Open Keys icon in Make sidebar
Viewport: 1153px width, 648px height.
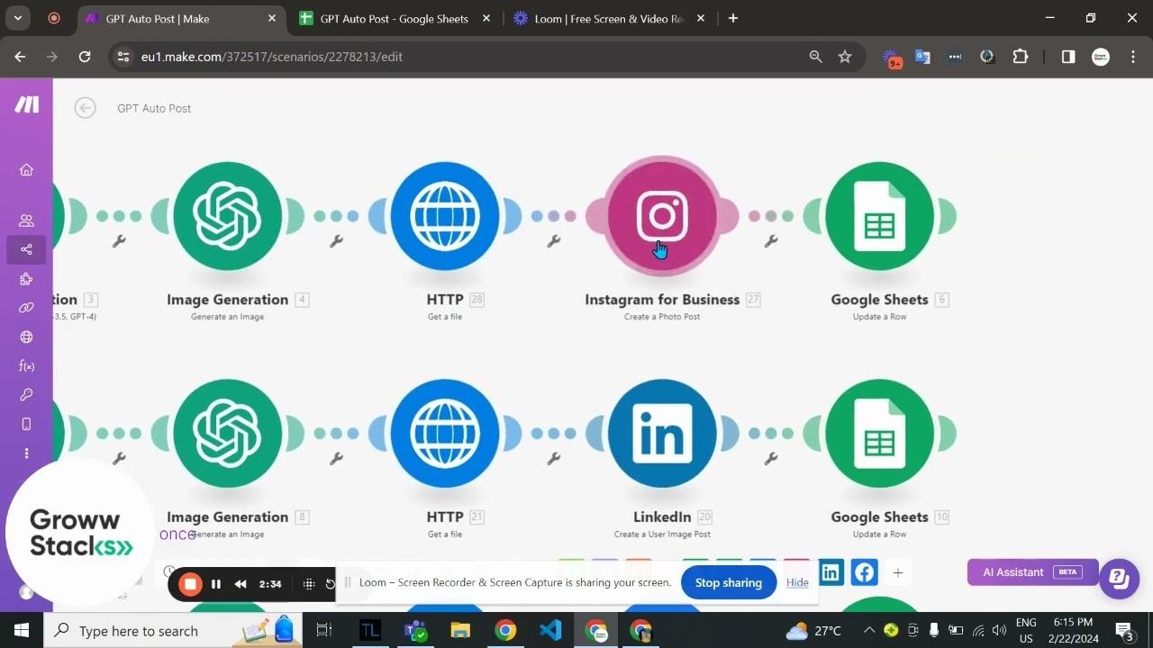[26, 394]
